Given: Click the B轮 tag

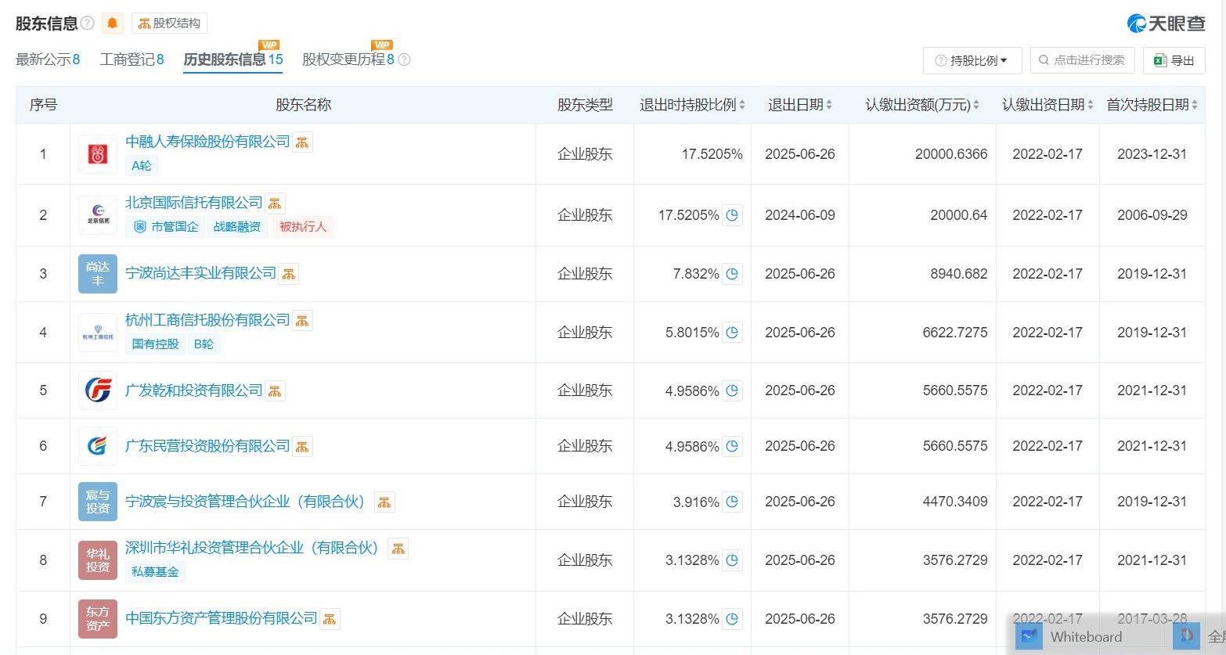Looking at the screenshot, I should point(204,344).
